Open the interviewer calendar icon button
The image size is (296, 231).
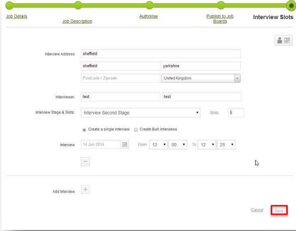[x=283, y=40]
